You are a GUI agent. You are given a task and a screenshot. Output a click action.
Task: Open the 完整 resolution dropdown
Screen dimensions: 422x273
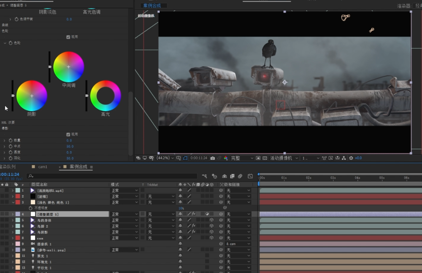coord(242,158)
